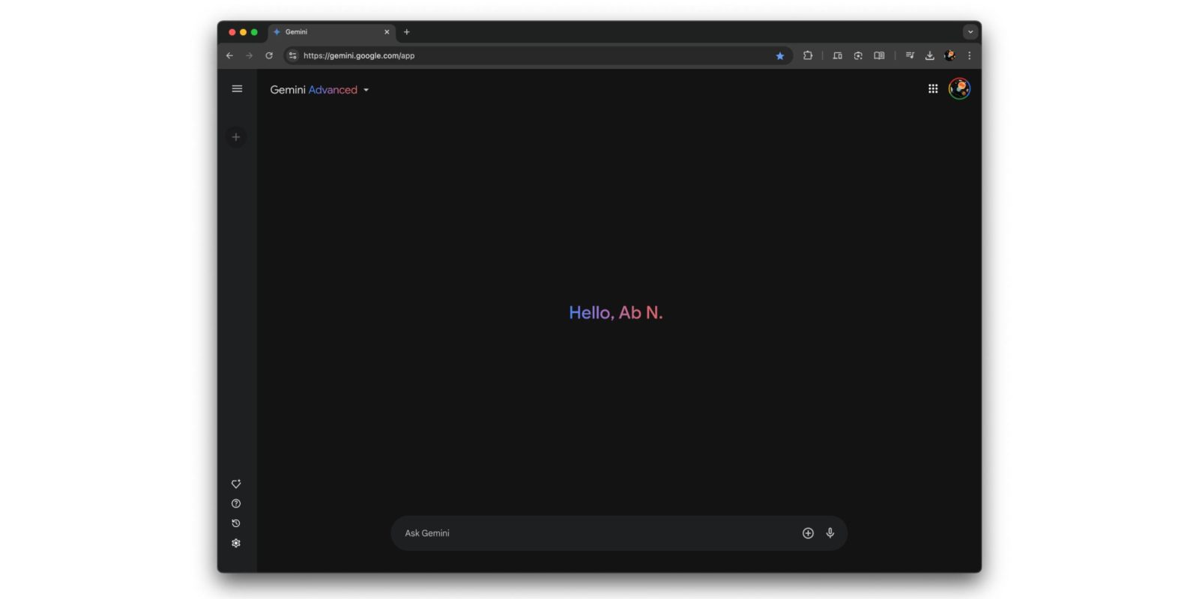The image size is (1199, 599).
Task: Open the tab search chevron dropdown
Action: tap(970, 32)
